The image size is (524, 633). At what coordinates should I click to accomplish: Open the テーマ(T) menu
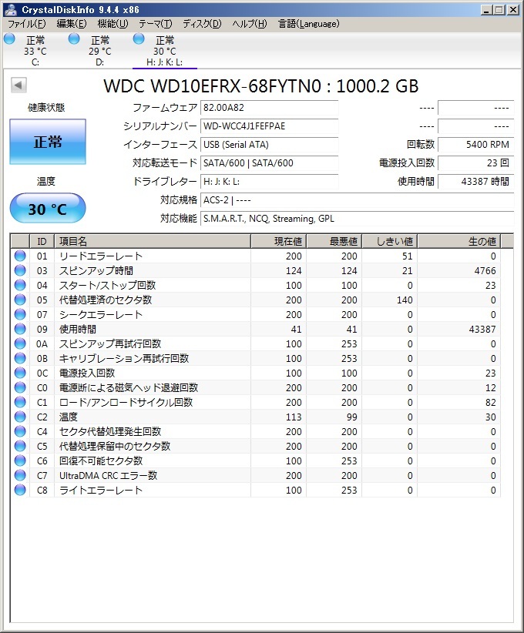click(156, 24)
